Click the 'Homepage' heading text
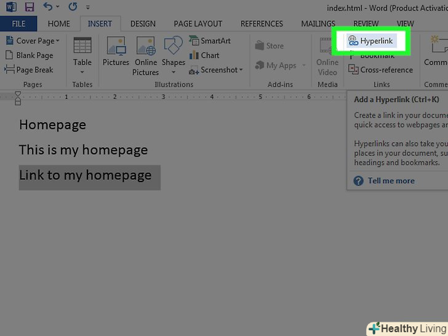Screen dimensions: 448x336 pyautogui.click(x=52, y=125)
